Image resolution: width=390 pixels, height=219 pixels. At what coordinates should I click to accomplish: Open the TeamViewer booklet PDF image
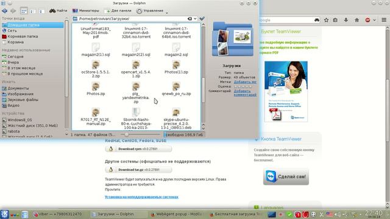[286, 92]
